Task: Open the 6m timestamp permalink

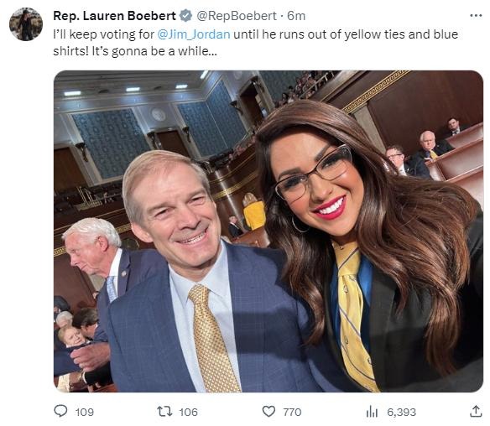Action: [296, 16]
